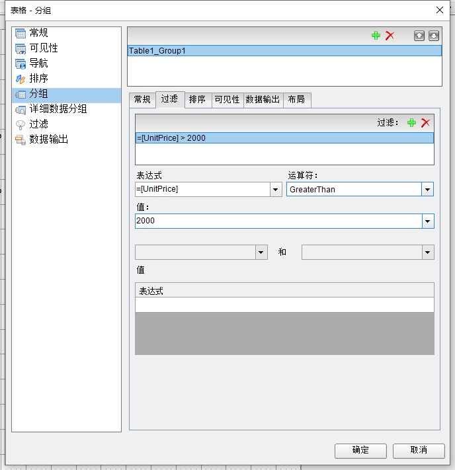Click the 确定 button
This screenshot has width=455, height=470.
[x=360, y=450]
